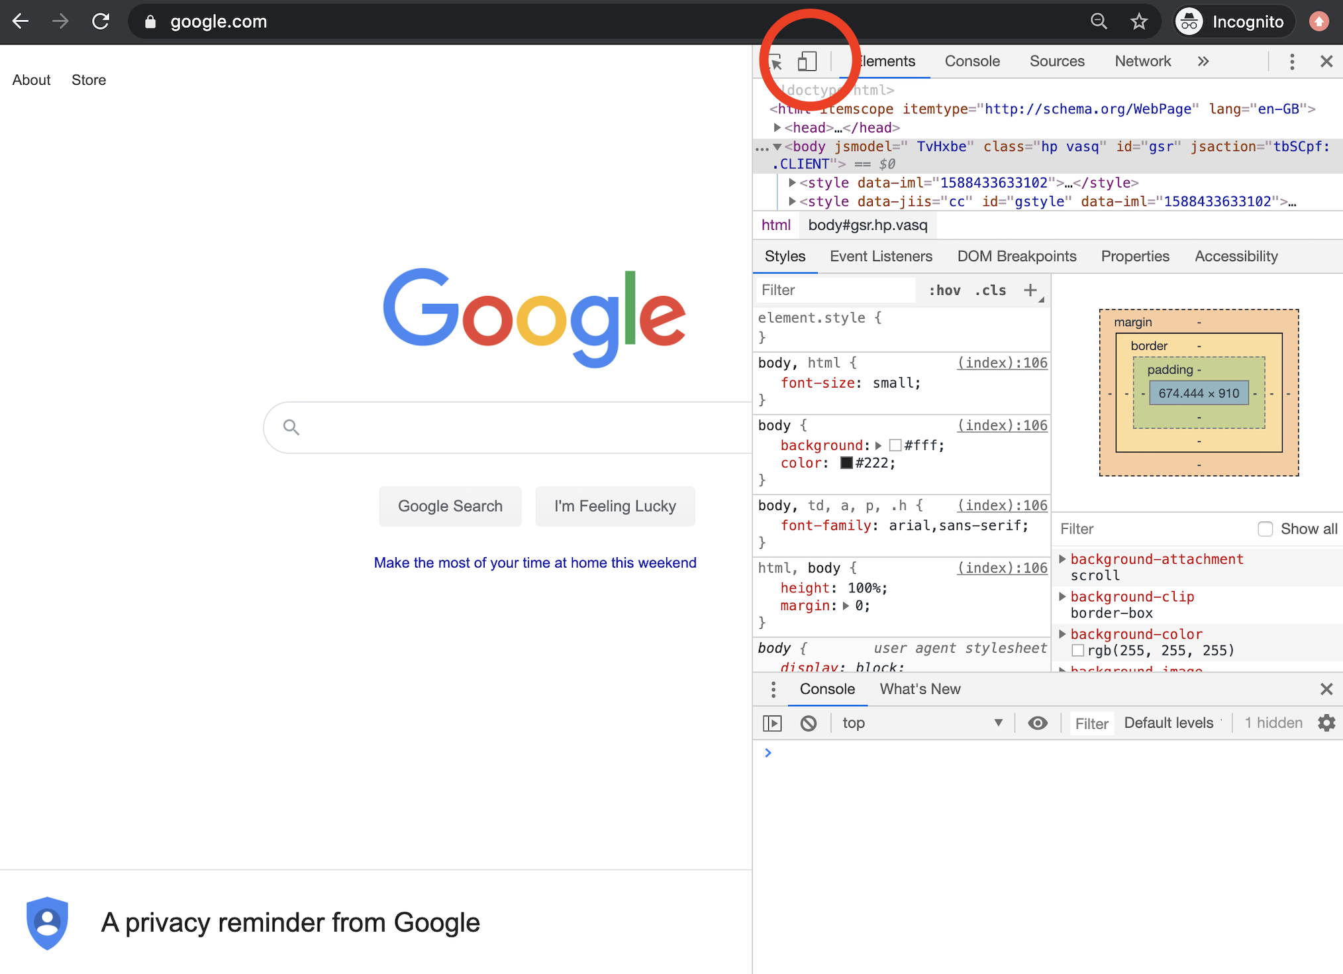
Task: Open DevTools three-dot customize menu
Action: tap(1291, 62)
